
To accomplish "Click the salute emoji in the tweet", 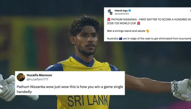I will click(148, 31).
